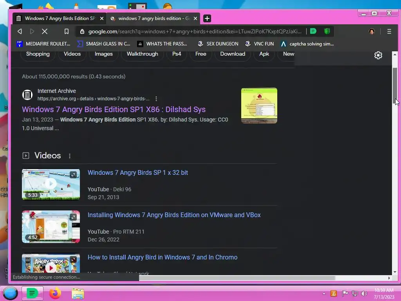
Task: Play the 5:33 video thumbnail
Action: [51, 184]
